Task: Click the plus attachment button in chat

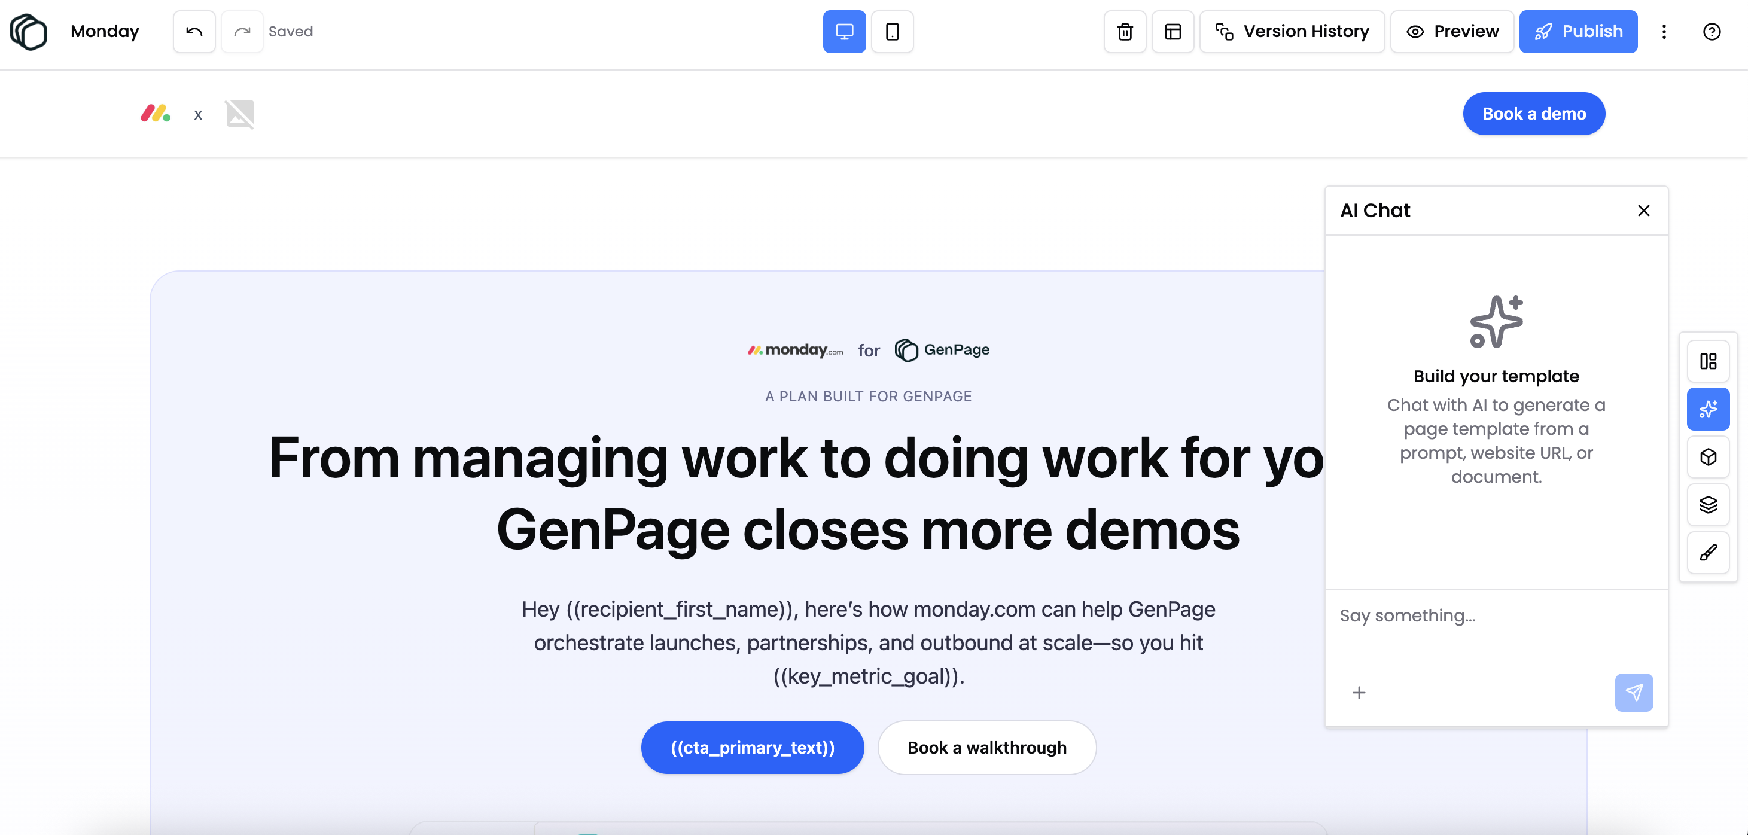Action: tap(1359, 693)
